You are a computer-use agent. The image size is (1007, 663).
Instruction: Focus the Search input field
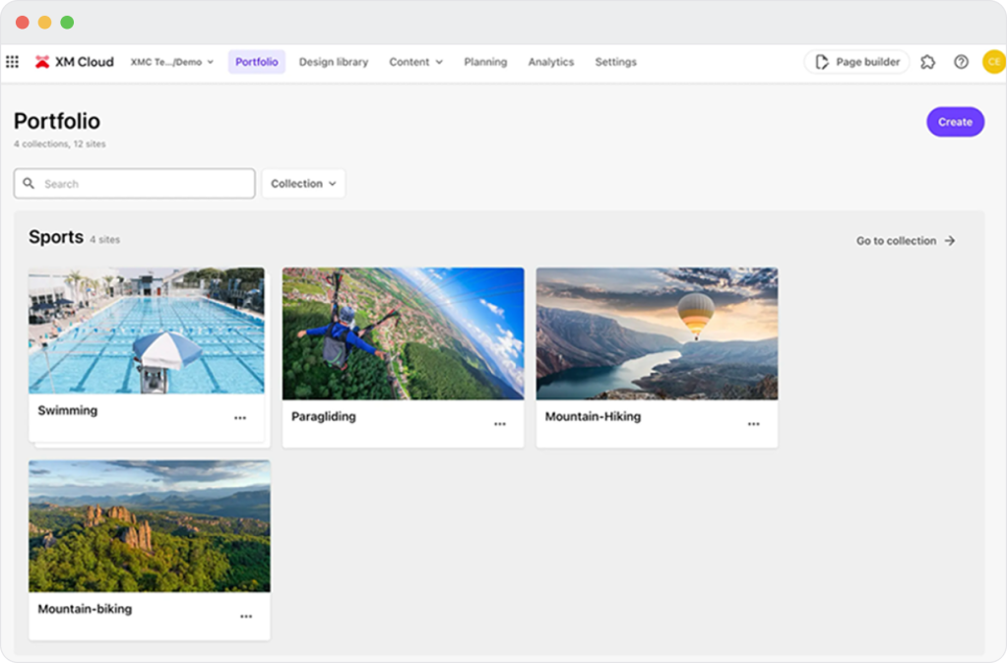point(134,184)
